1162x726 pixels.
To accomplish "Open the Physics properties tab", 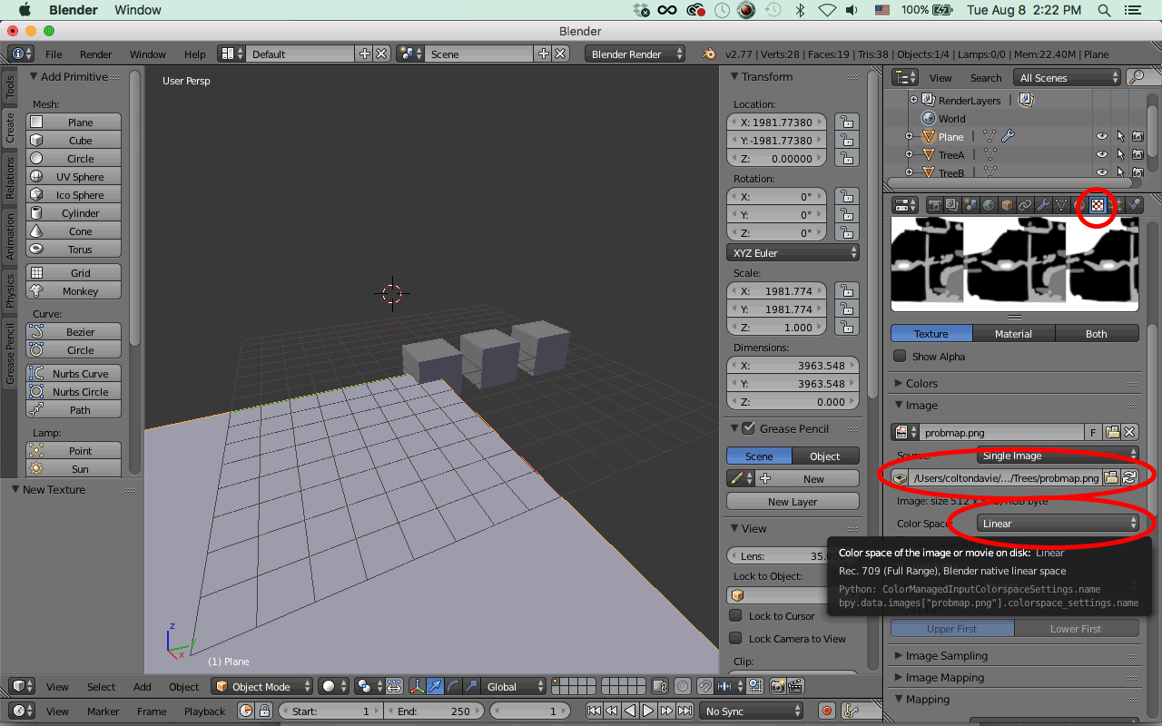I will (1135, 205).
